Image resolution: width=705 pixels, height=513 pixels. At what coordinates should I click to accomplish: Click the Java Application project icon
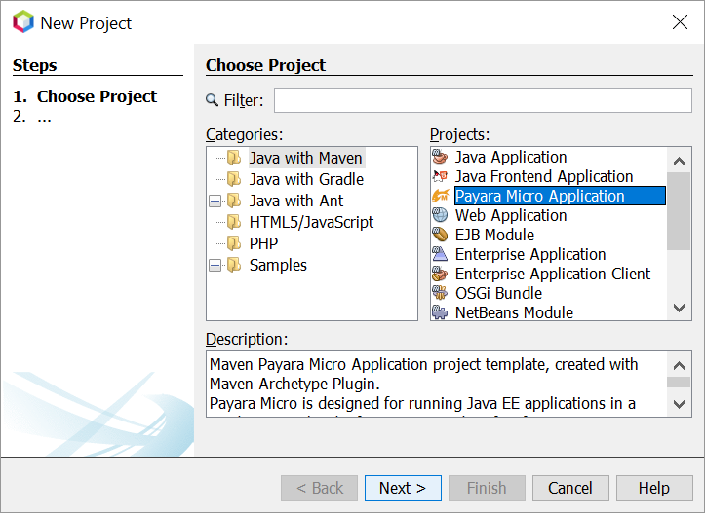point(440,158)
